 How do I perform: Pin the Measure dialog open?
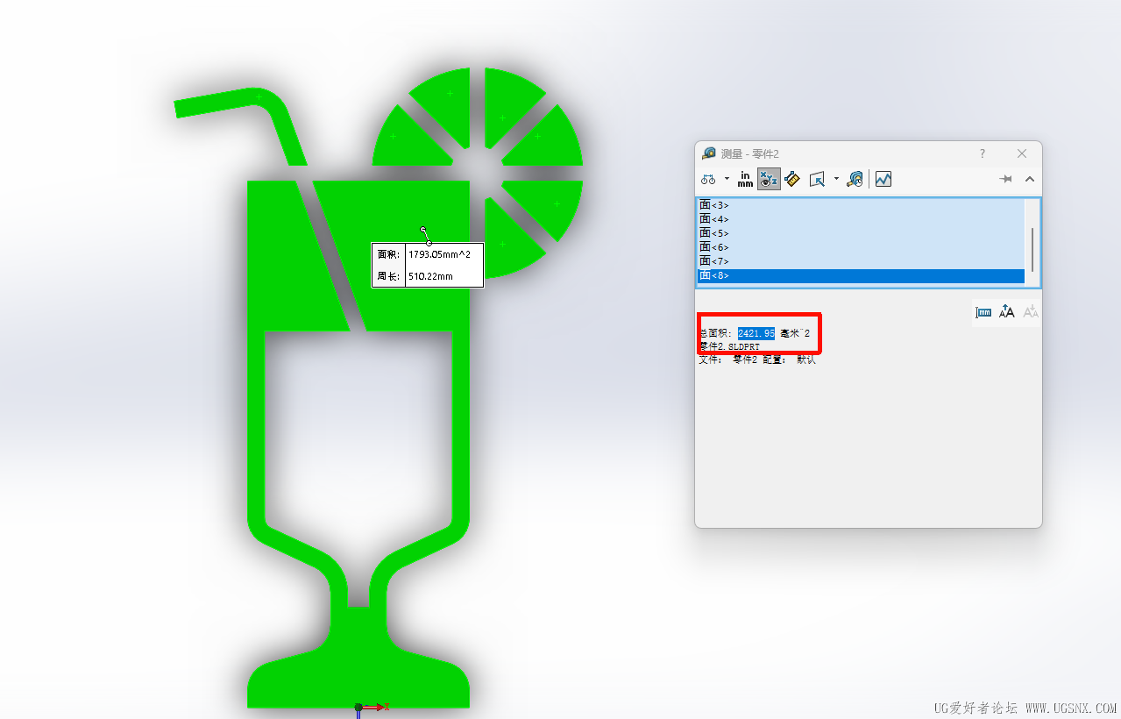click(x=1006, y=179)
